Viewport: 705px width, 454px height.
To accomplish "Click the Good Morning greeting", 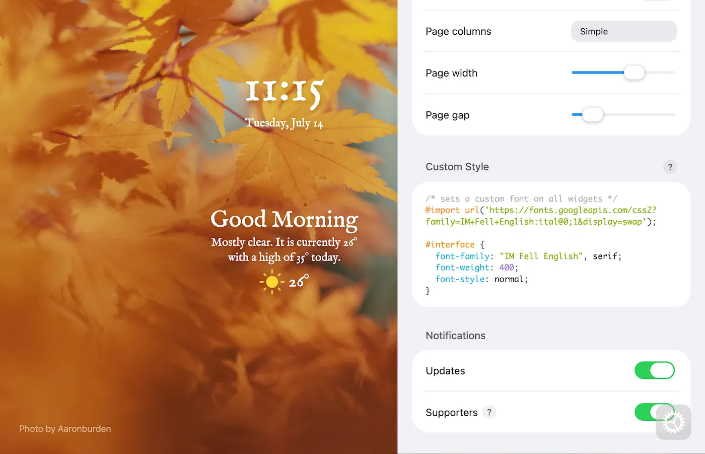I will pyautogui.click(x=285, y=219).
